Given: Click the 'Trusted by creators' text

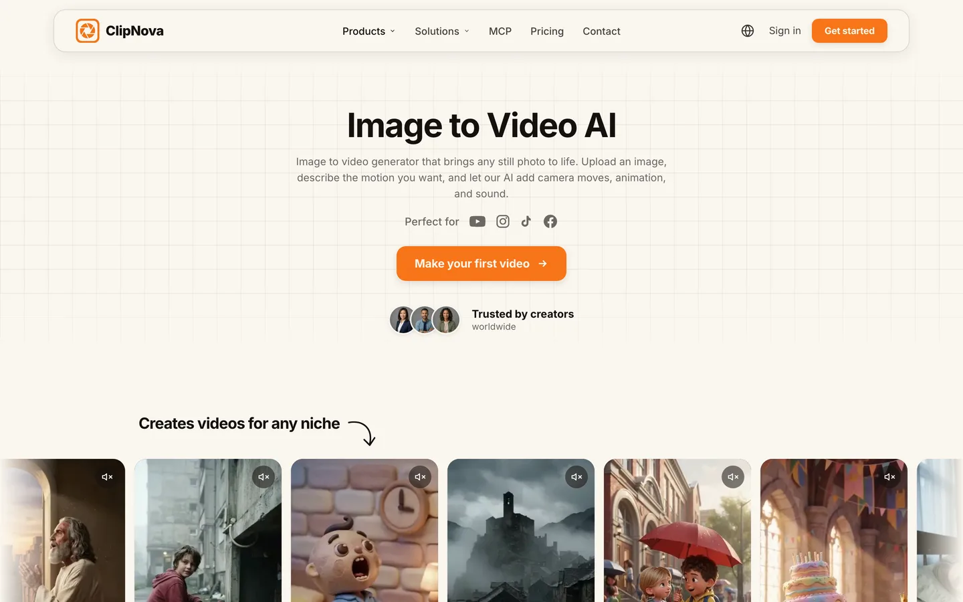Looking at the screenshot, I should coord(523,314).
